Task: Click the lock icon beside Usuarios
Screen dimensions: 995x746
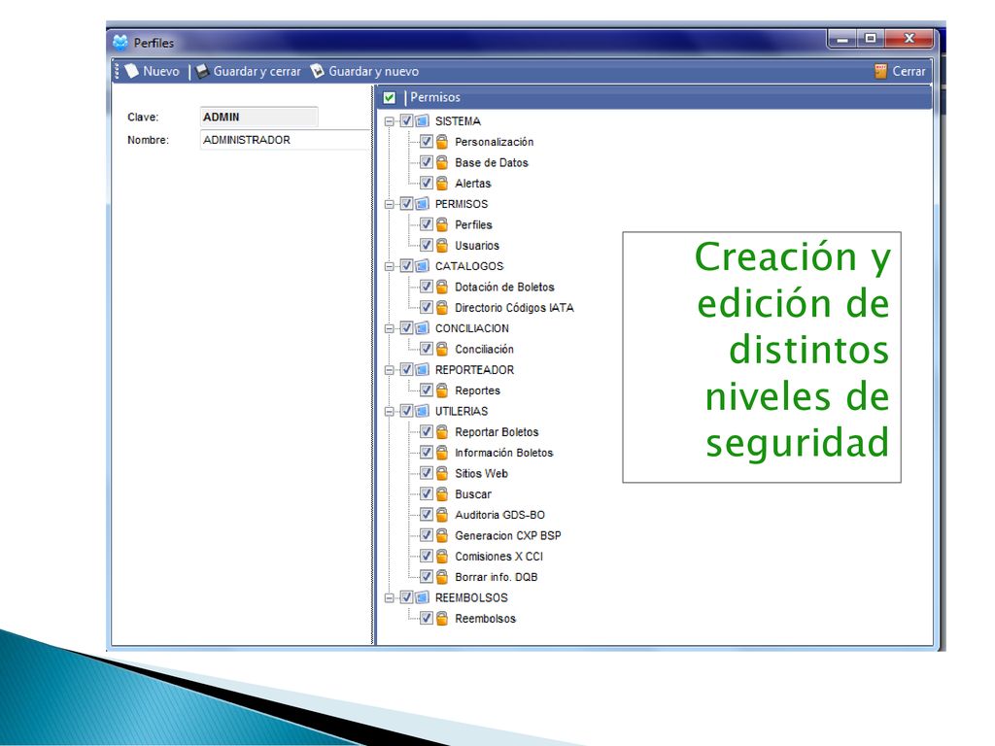Action: (442, 245)
